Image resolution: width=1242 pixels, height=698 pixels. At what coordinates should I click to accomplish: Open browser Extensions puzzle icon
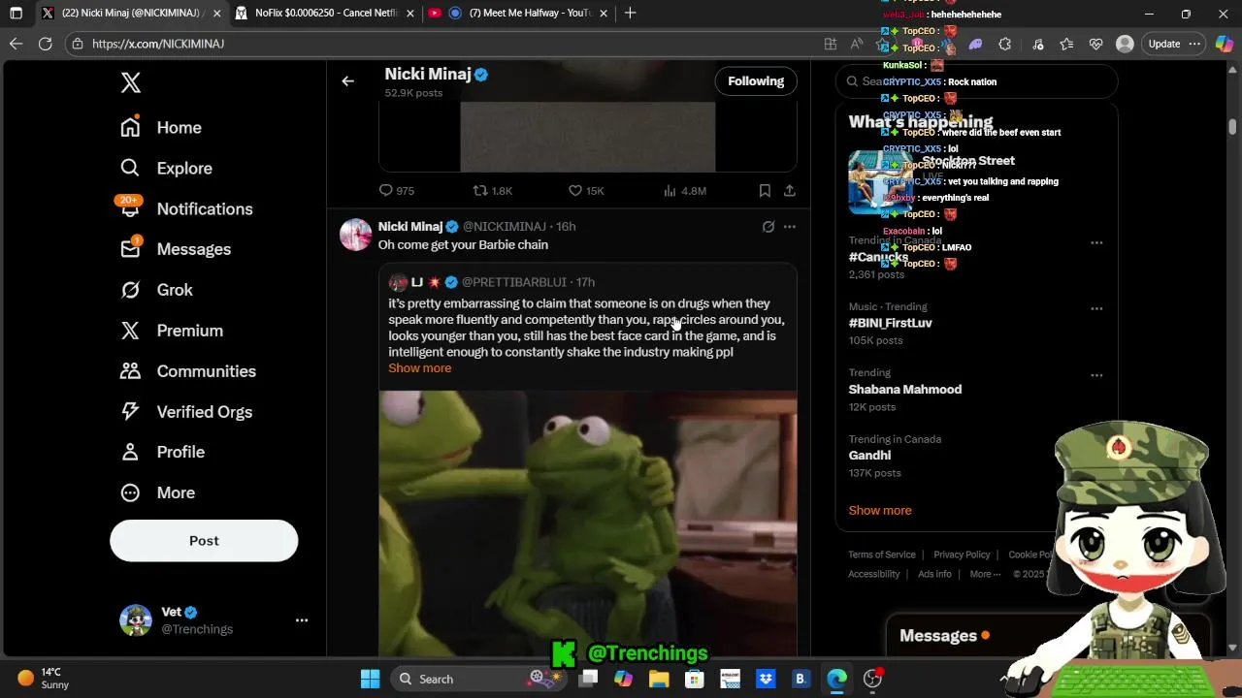[x=1005, y=44]
